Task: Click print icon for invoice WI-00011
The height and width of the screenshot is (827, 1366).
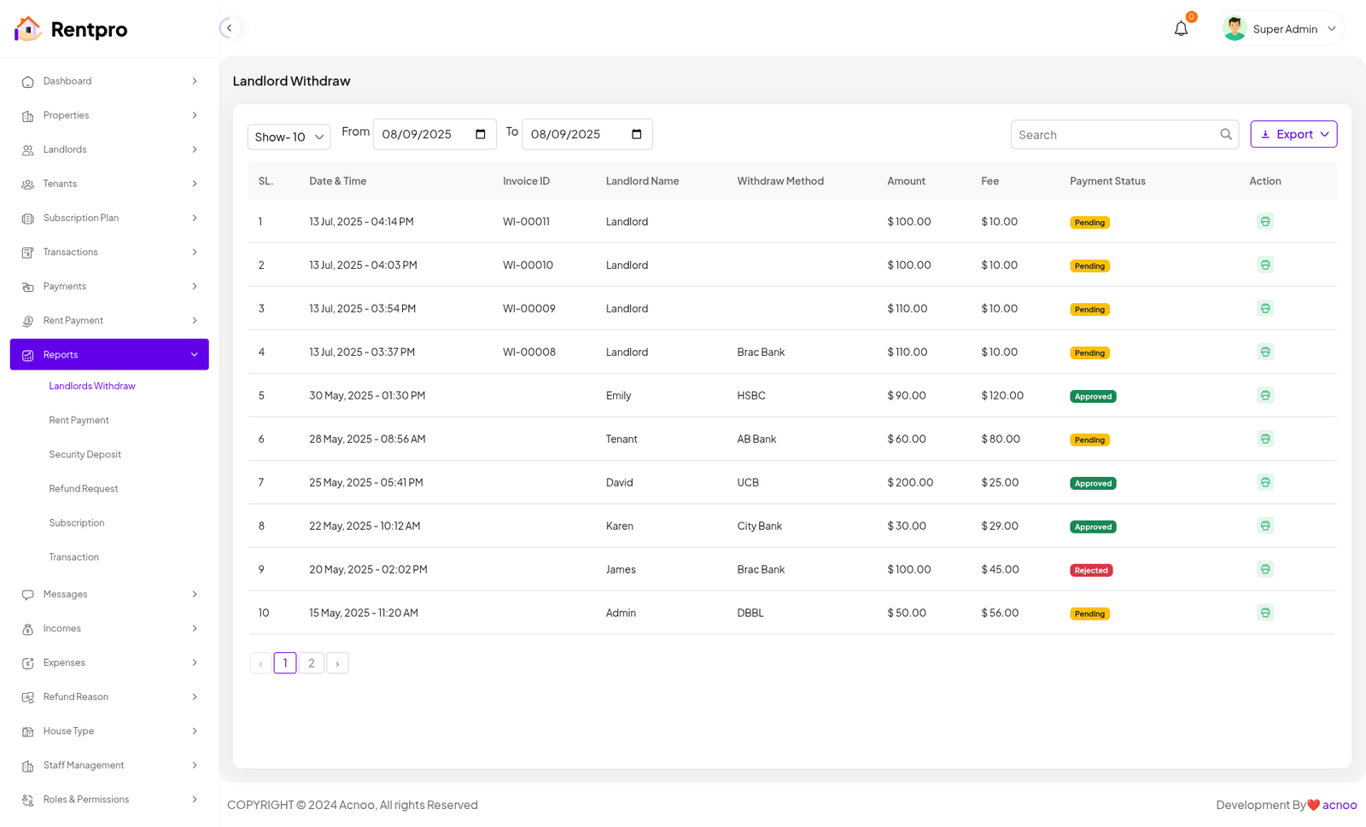Action: [x=1264, y=222]
